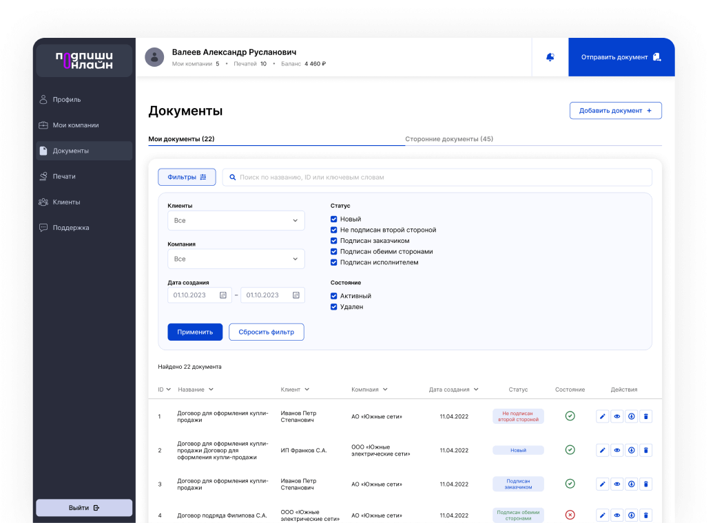
Task: Open Профиль in the sidebar
Action: coord(84,99)
